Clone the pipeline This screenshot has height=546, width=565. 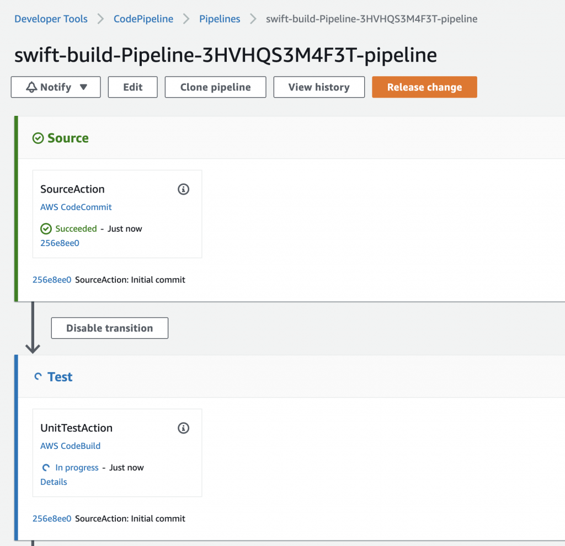tap(215, 87)
